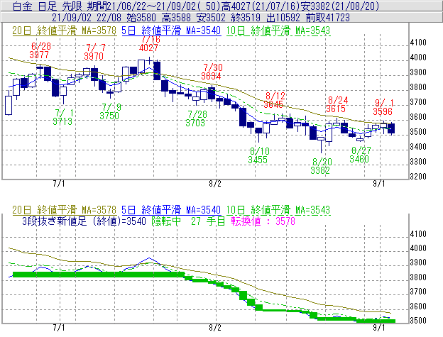Select the 6/28 3977 high label
The image size is (443, 337).
click(x=40, y=50)
